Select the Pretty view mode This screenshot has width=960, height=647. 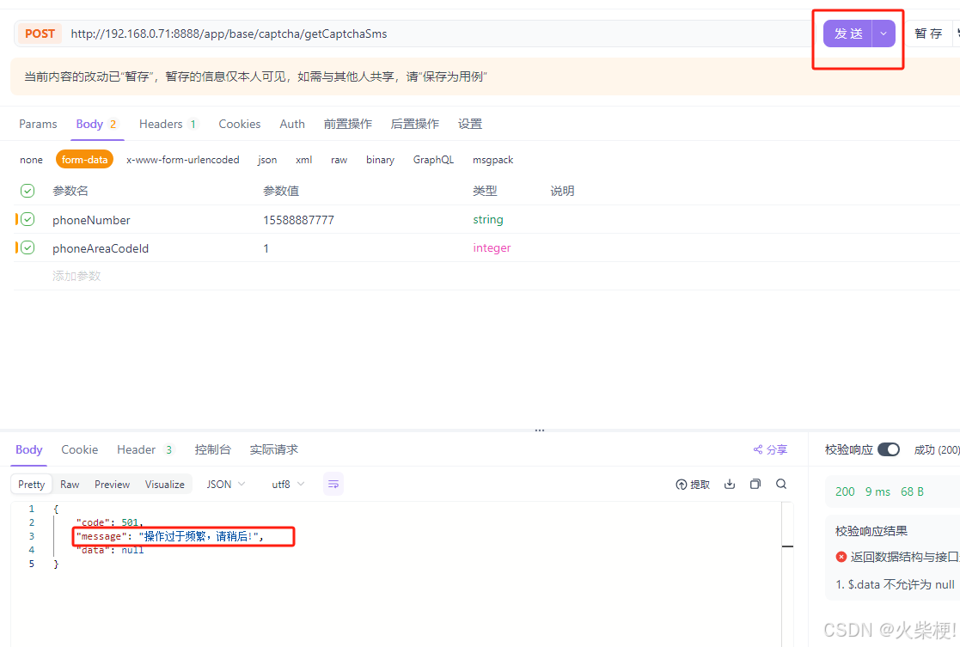(32, 485)
